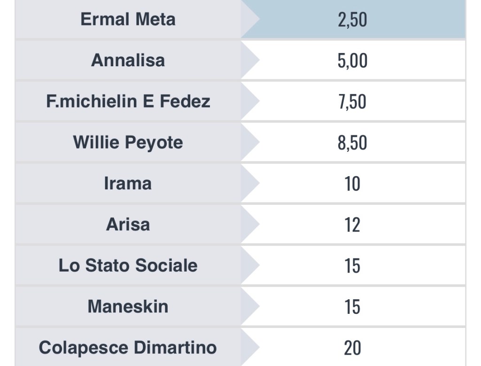Choose the 7,50 odds for F.michielin E Fedez

coord(352,101)
